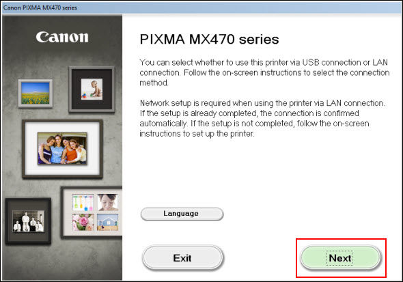403x282 pixels.
Task: Click the blue beach house photo
Action: (x=108, y=222)
